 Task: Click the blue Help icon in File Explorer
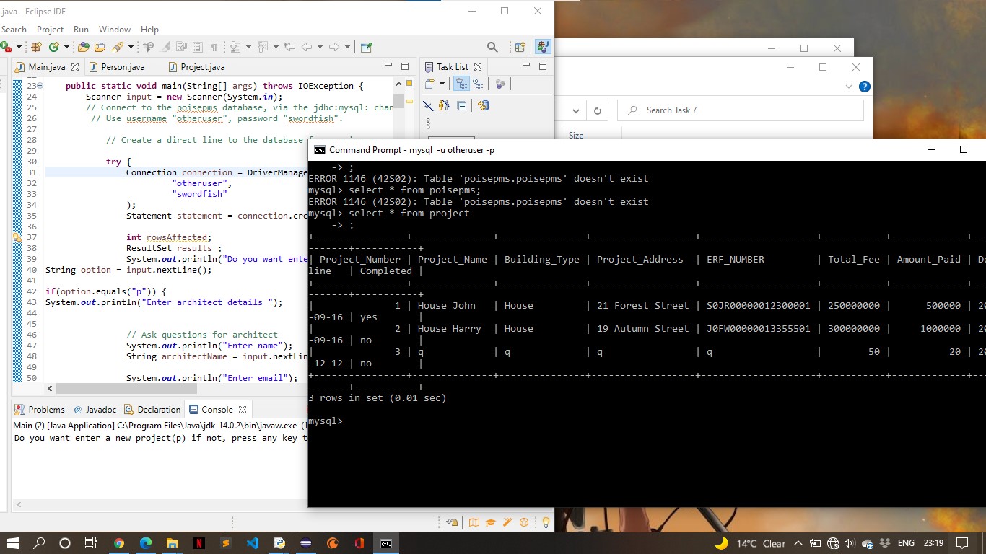(864, 87)
